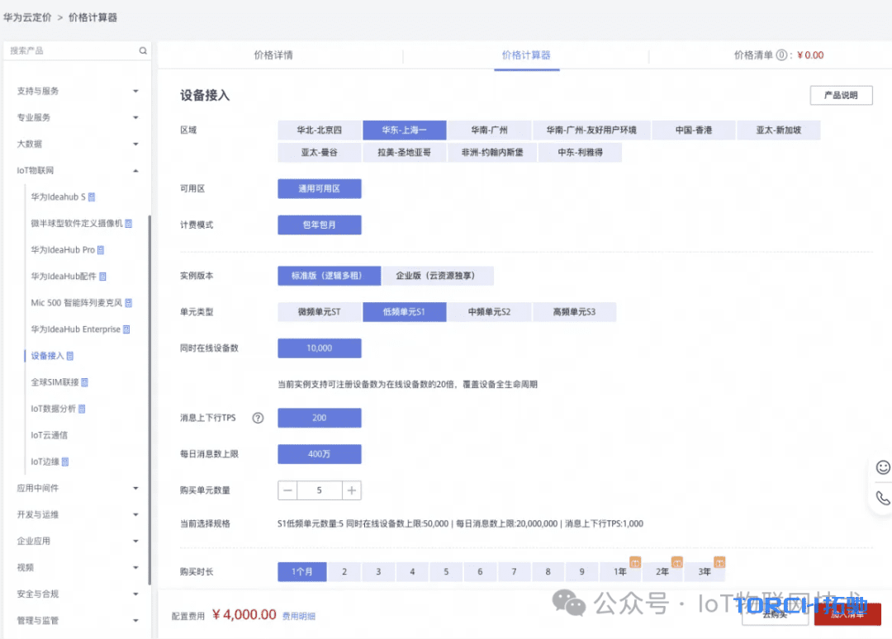Viewport: 892px width, 639px height.
Task: Open IoT数据分析 in sidebar
Action: click(x=53, y=409)
